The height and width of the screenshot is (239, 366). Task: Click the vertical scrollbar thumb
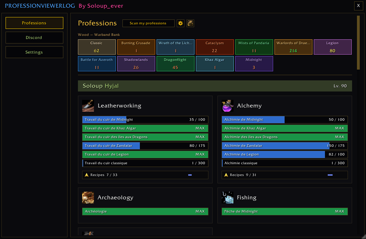coord(358,42)
